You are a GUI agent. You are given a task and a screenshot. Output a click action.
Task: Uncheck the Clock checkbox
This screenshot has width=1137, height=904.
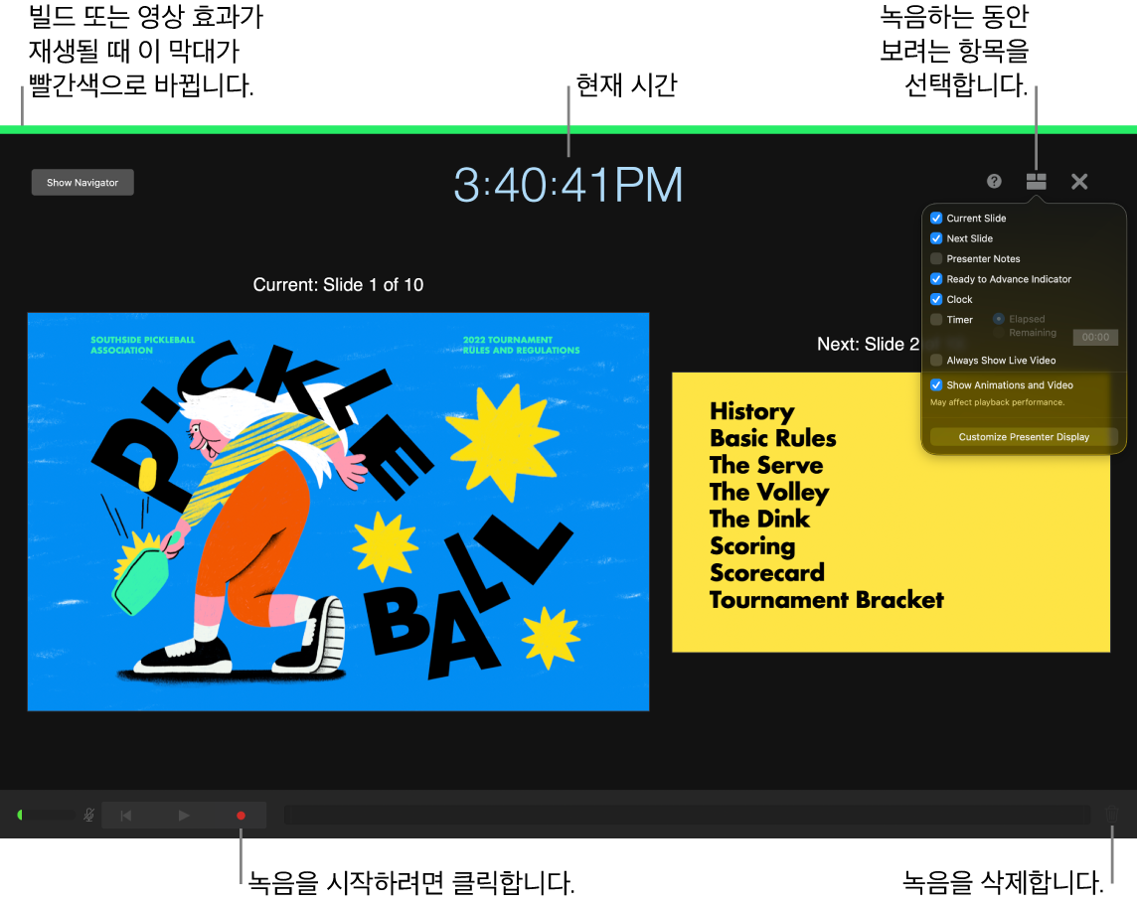click(x=936, y=299)
